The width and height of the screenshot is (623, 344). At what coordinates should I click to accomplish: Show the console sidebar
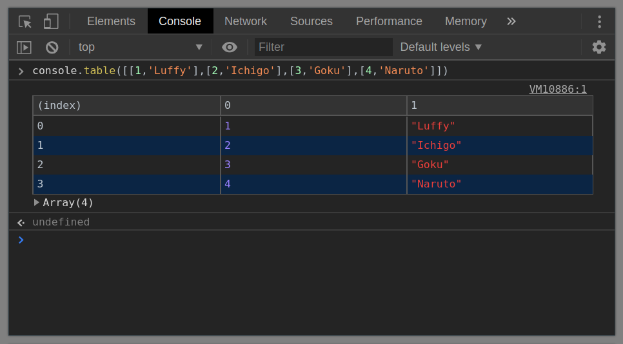25,47
